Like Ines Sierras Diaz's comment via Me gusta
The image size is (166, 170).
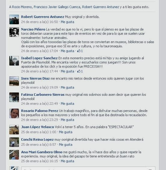tap(67, 87)
